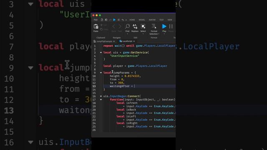
Task: Click the text cursor after 'waitongAfter =' on line 13
Action: pos(134,86)
